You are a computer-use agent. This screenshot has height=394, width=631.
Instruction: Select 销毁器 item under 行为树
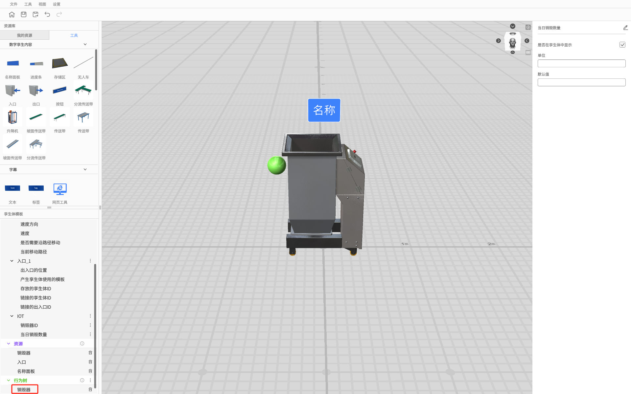24,389
